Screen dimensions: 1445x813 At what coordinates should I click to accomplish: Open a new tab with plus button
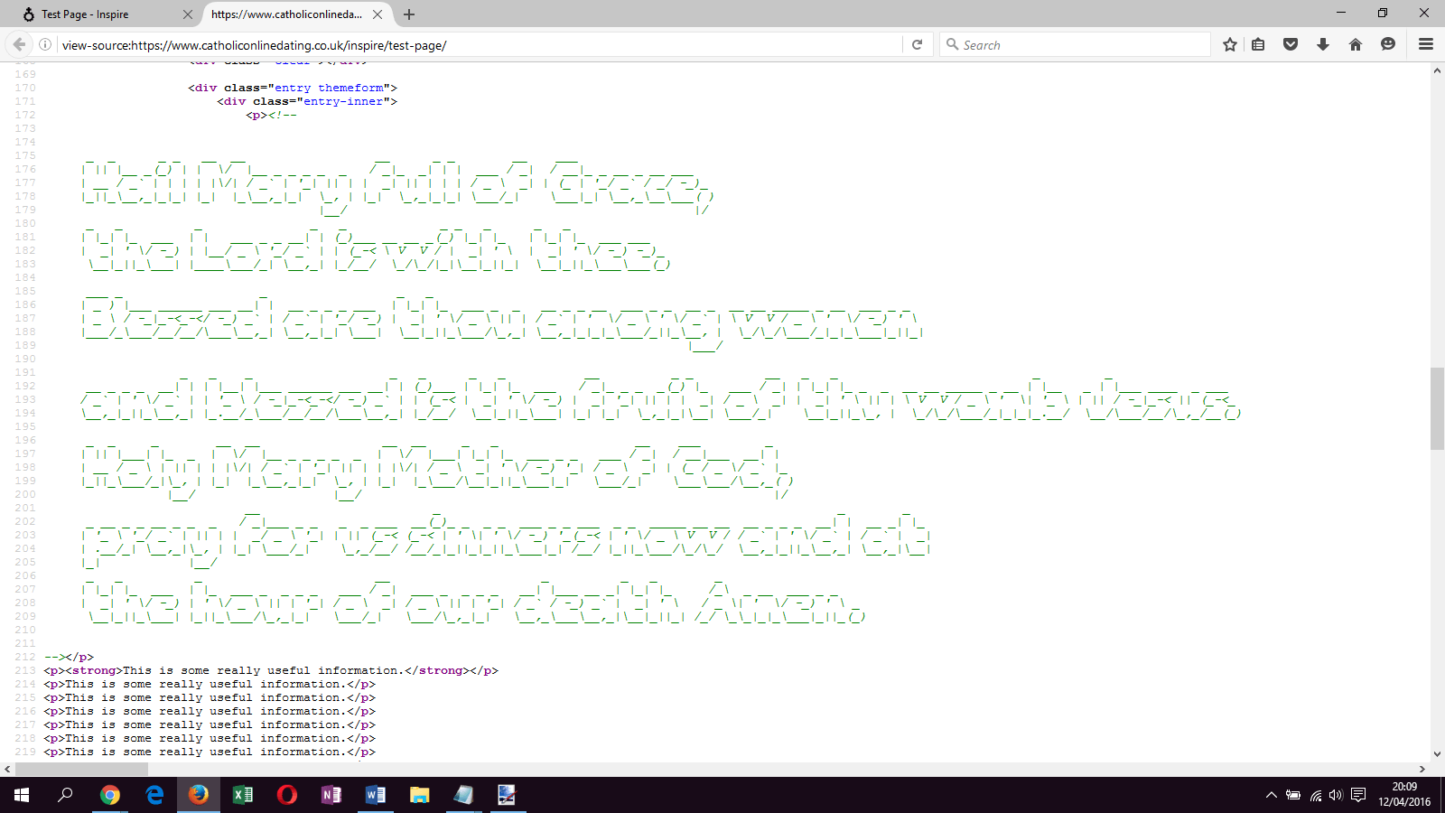(409, 14)
